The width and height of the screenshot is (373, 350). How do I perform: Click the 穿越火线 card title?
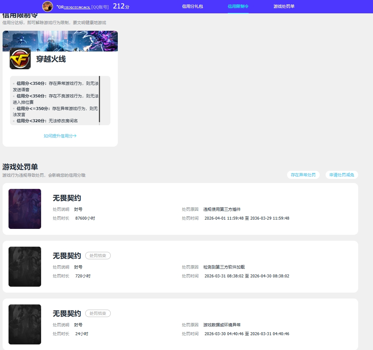pos(51,59)
